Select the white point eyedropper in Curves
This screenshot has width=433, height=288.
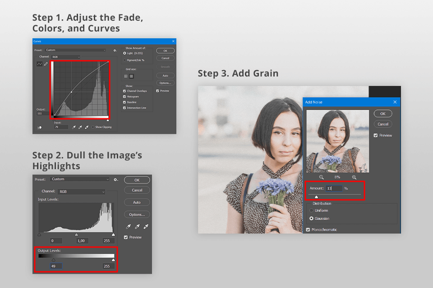point(87,127)
